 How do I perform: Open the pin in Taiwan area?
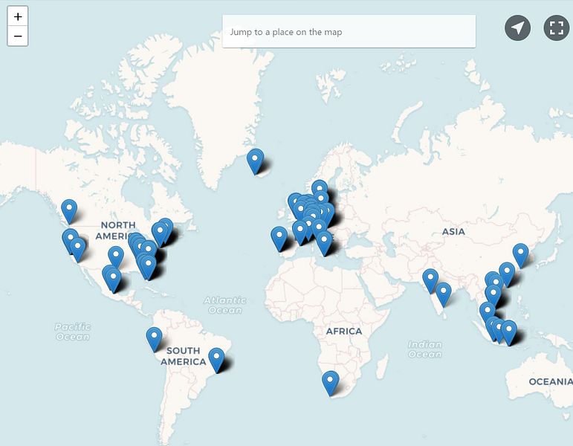[x=507, y=274]
